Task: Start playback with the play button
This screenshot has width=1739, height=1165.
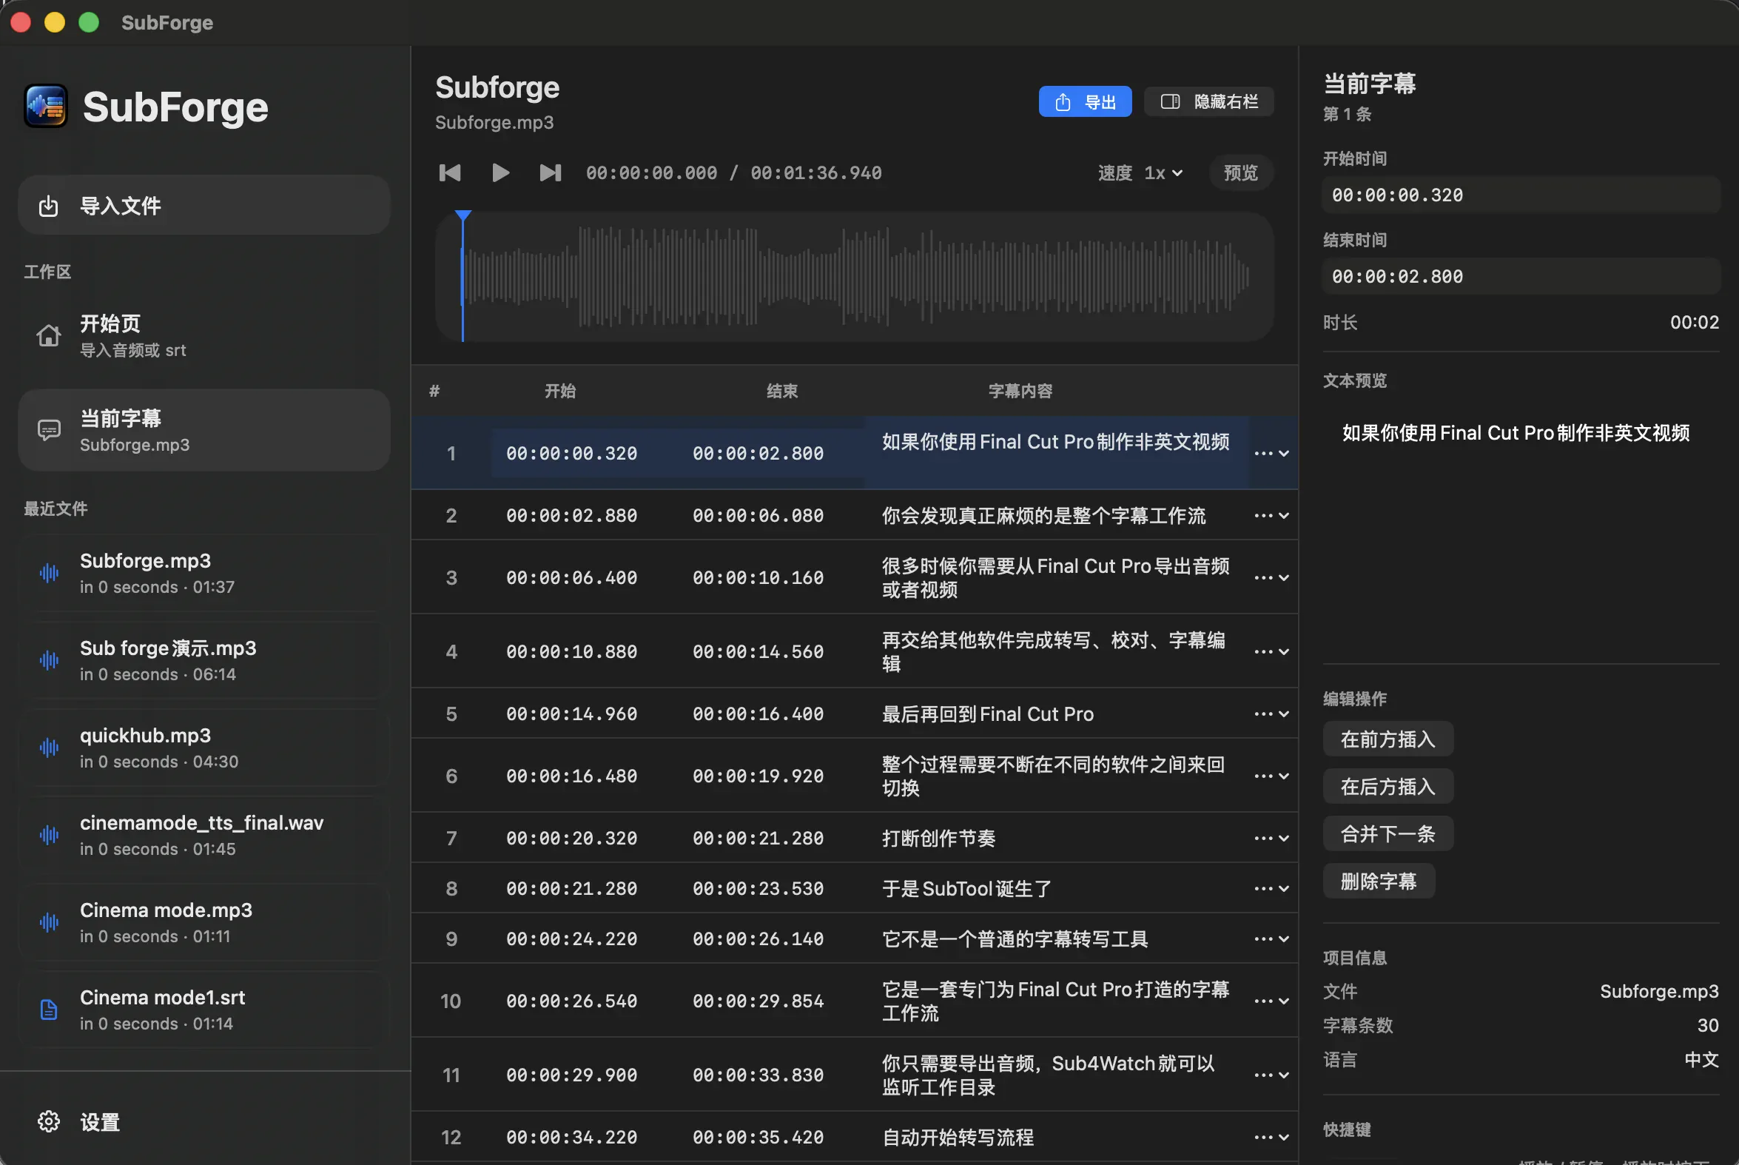Action: [x=501, y=173]
